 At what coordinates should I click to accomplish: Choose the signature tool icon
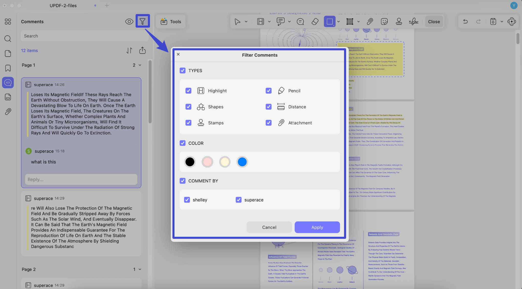pos(413,22)
